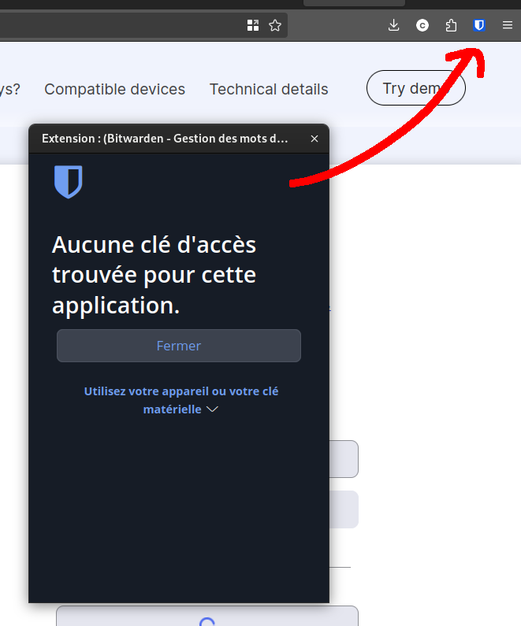Close the Bitwarden extension popup window

[x=314, y=139]
